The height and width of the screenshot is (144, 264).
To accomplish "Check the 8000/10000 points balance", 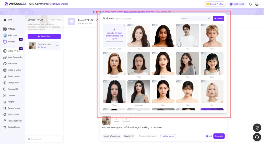I will coord(237,4).
